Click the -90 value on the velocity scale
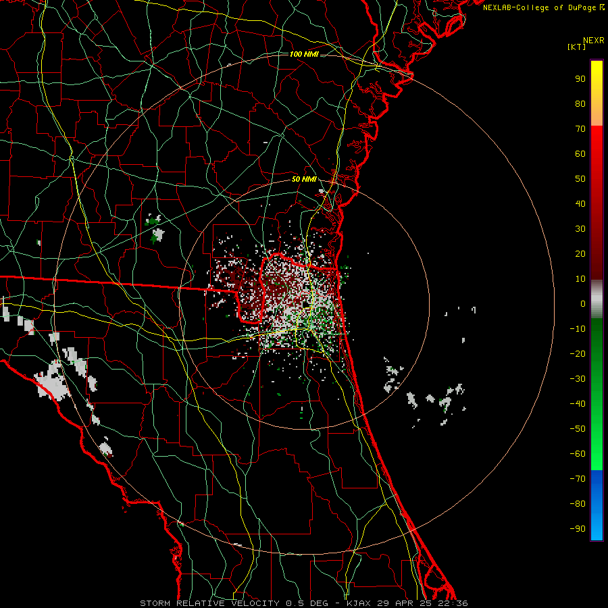The height and width of the screenshot is (608, 608). pos(578,529)
